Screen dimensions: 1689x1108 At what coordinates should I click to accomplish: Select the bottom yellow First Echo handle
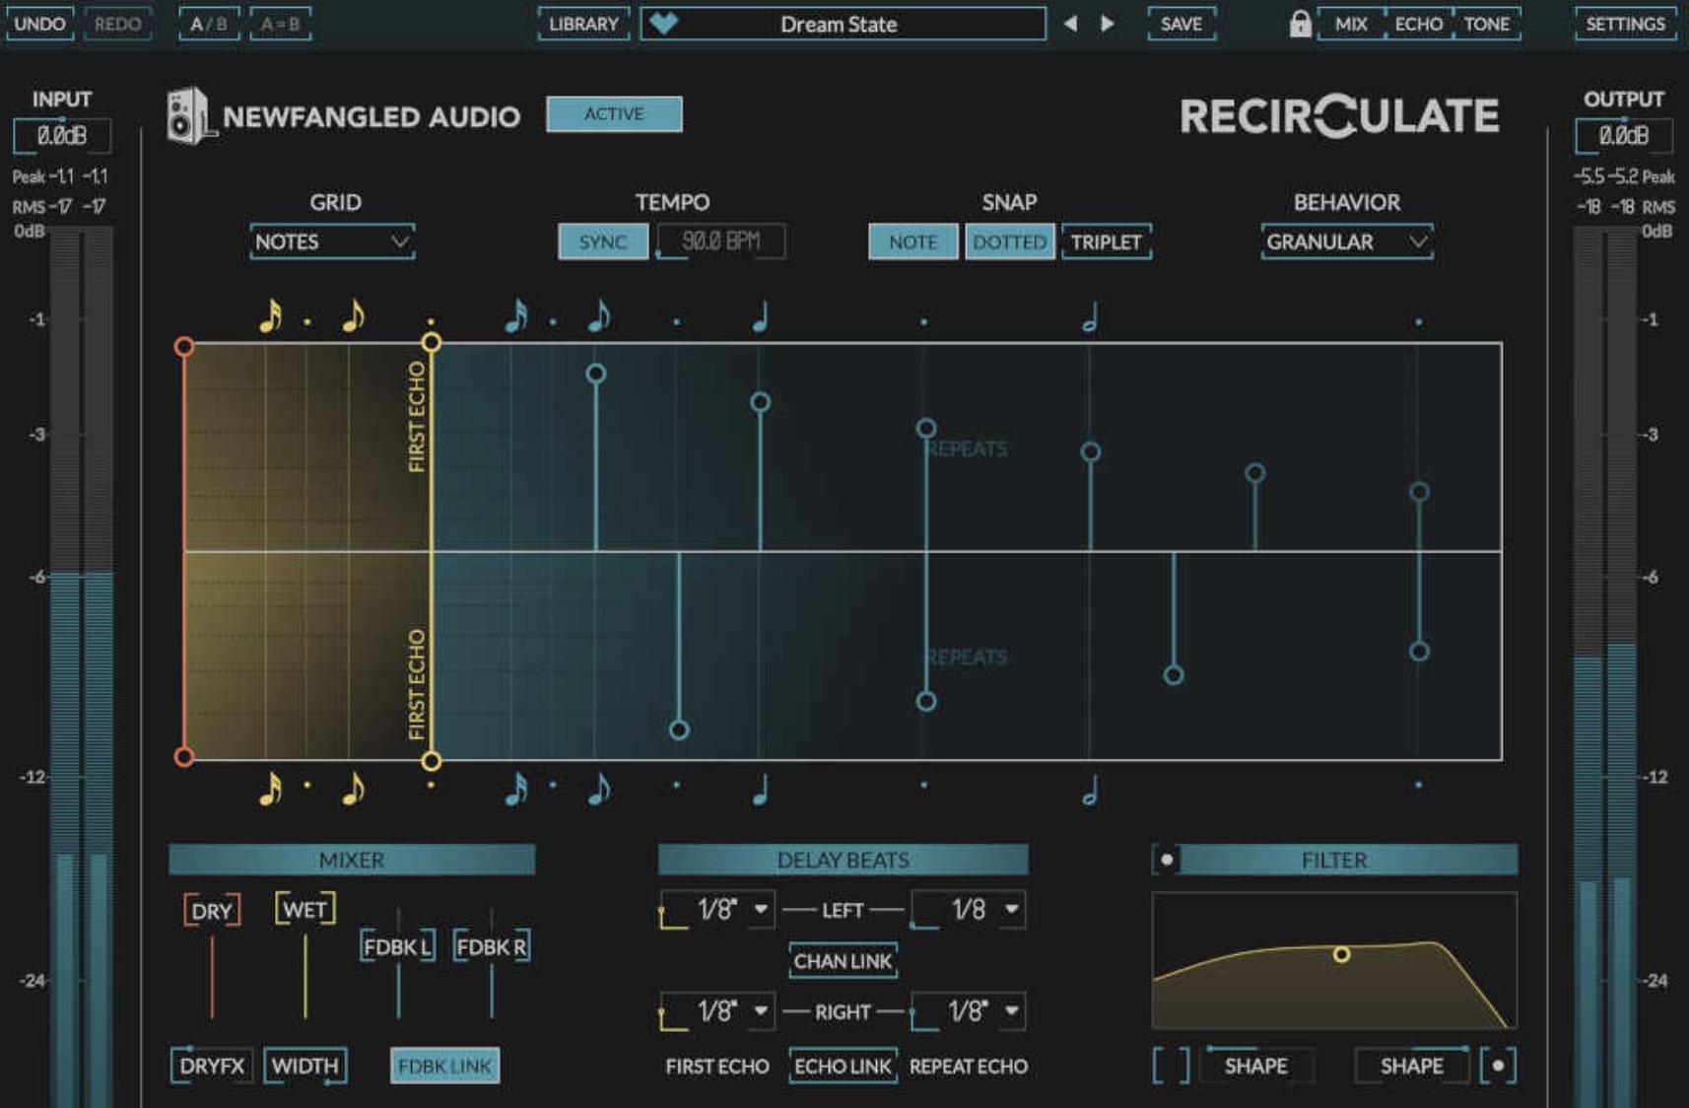pos(431,760)
